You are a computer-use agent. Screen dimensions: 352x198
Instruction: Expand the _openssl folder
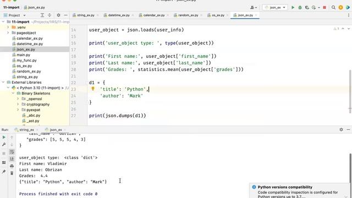coord(18,99)
